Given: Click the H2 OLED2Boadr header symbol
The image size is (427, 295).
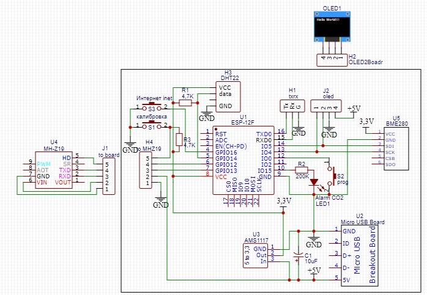Looking at the screenshot, I should [x=332, y=60].
